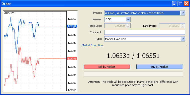The image size is (190, 95).
Task: Click the red 1.06333 price tag on chart
Action: [x=72, y=59]
